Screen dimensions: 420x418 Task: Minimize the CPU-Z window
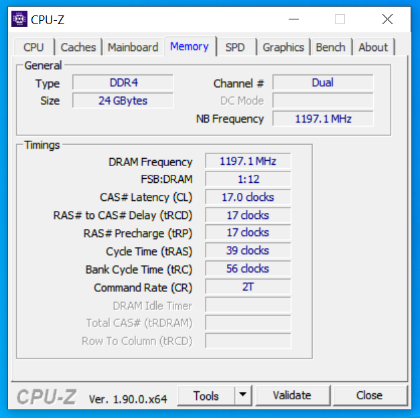[x=293, y=19]
